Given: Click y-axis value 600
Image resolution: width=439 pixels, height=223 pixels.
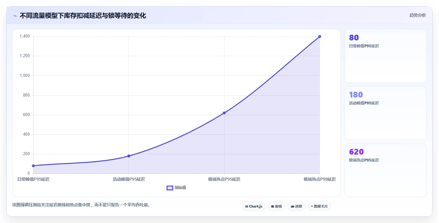Looking at the screenshot, I should pyautogui.click(x=27, y=115).
